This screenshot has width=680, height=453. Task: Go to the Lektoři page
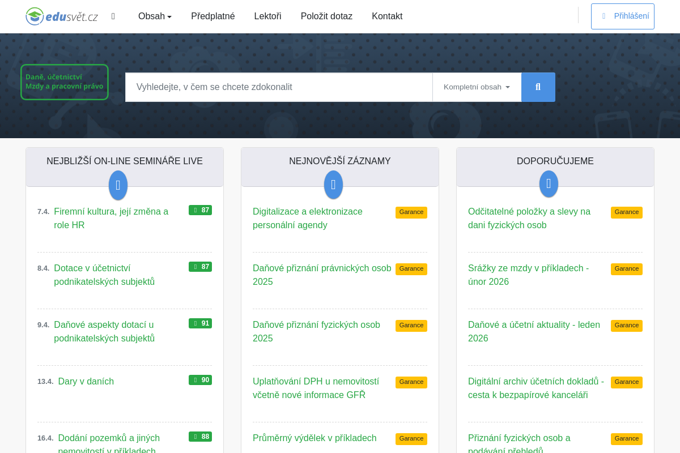click(267, 16)
